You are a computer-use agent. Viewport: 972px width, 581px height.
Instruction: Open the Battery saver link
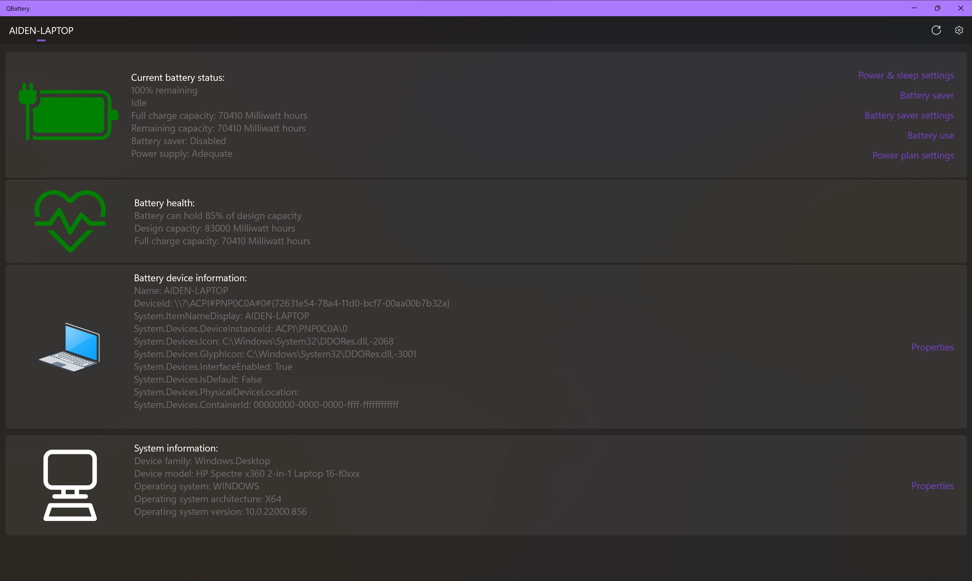pos(926,95)
